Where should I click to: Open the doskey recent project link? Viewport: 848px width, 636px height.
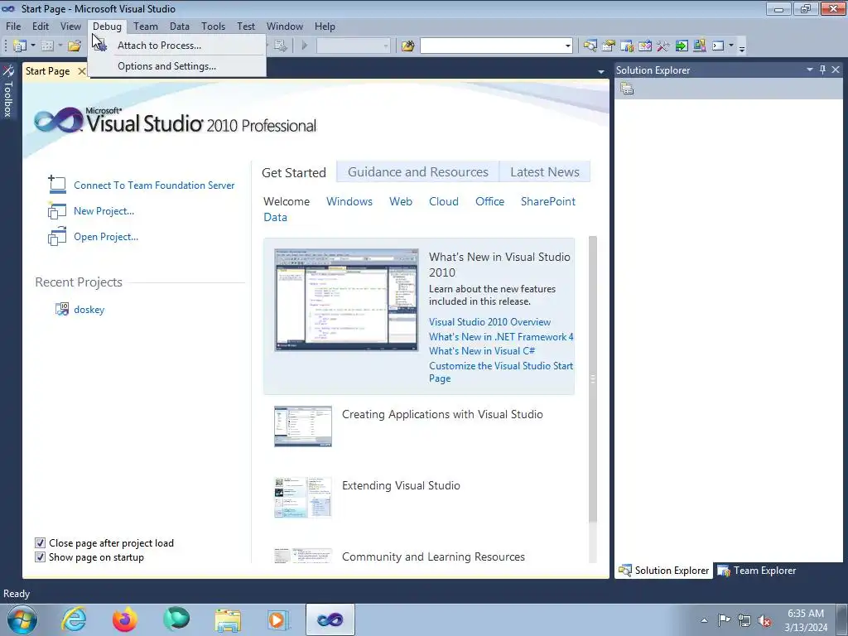89,310
